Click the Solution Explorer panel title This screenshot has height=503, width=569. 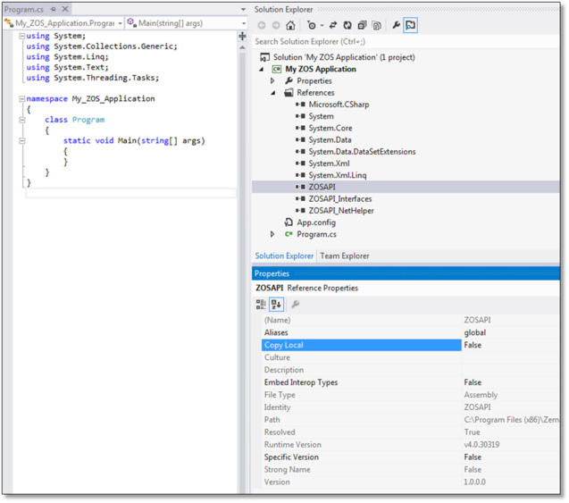pyautogui.click(x=283, y=10)
